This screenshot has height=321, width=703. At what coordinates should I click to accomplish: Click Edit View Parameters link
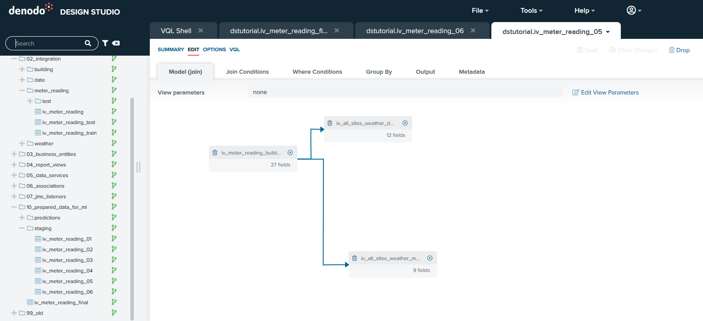click(x=605, y=92)
